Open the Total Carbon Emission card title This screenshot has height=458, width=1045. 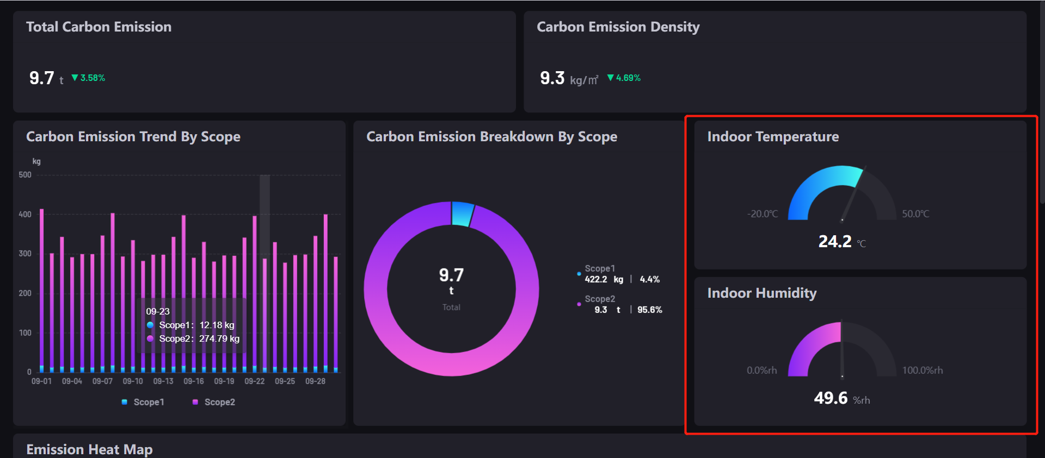99,27
